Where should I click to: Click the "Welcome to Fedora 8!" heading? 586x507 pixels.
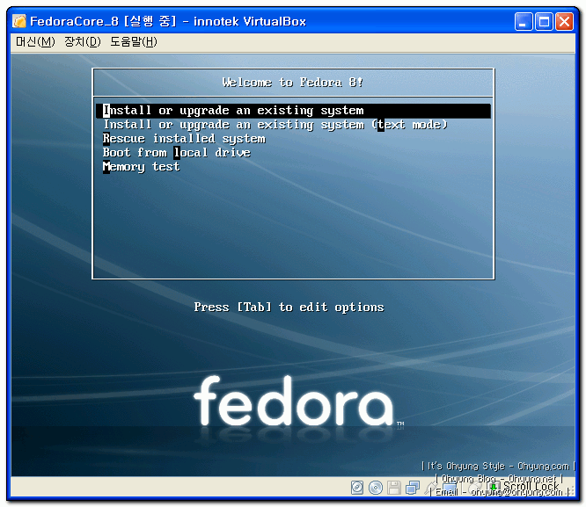click(x=293, y=82)
